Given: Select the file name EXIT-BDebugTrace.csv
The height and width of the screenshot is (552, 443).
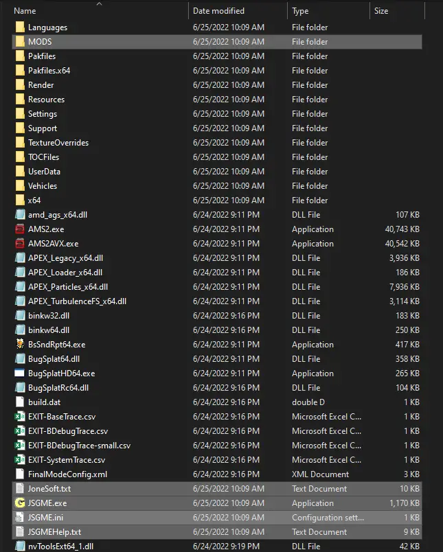Looking at the screenshot, I should (x=68, y=431).
